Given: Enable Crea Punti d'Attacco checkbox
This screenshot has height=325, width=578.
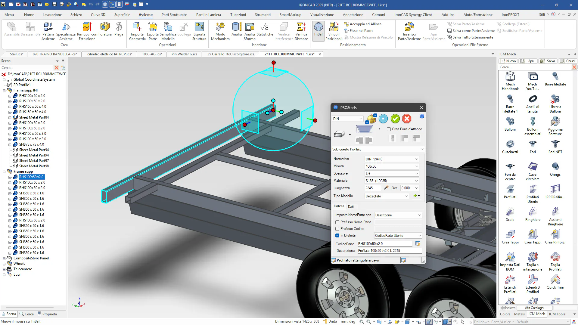Looking at the screenshot, I should point(389,129).
